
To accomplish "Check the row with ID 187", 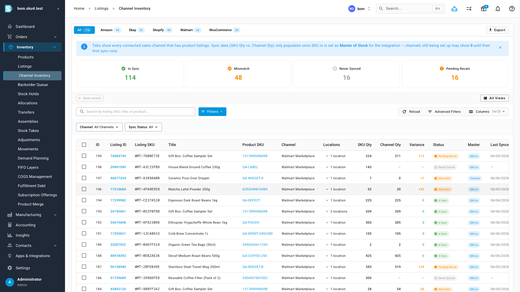I will pyautogui.click(x=84, y=267).
